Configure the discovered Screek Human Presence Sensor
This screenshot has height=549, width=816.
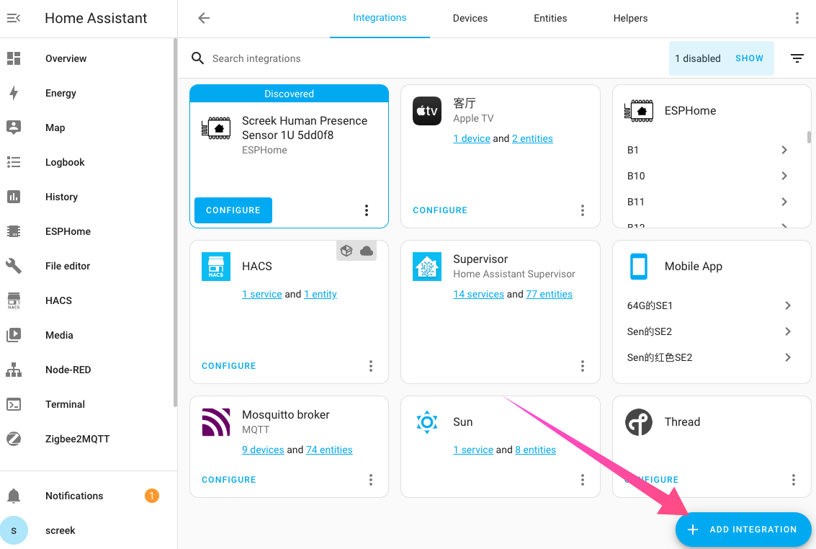click(x=233, y=210)
